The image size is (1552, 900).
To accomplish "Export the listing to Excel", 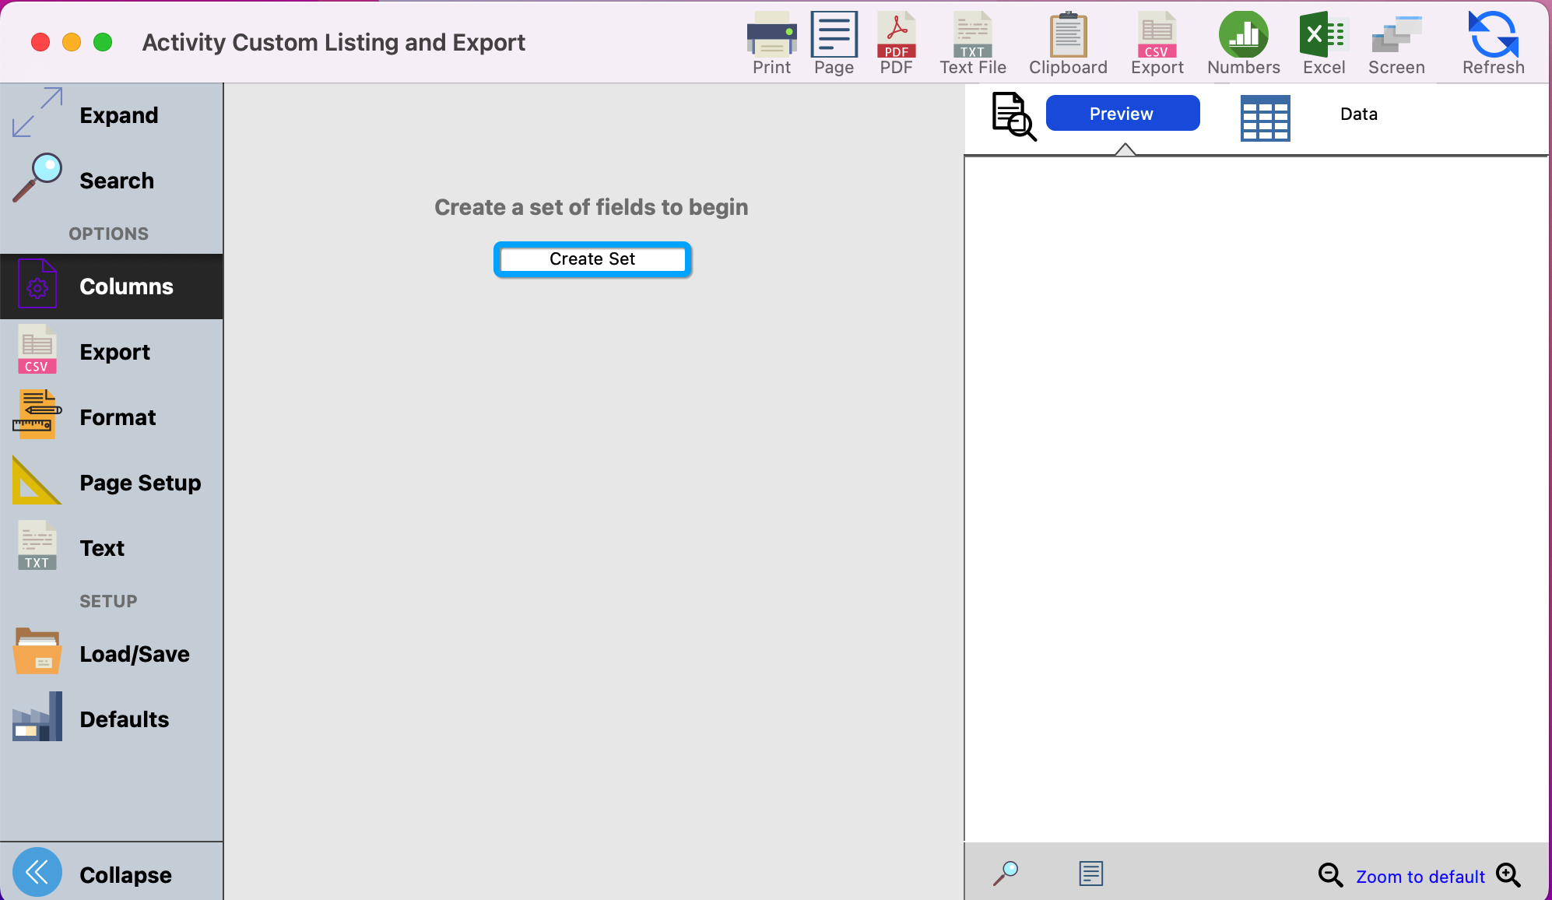I will coord(1323,36).
